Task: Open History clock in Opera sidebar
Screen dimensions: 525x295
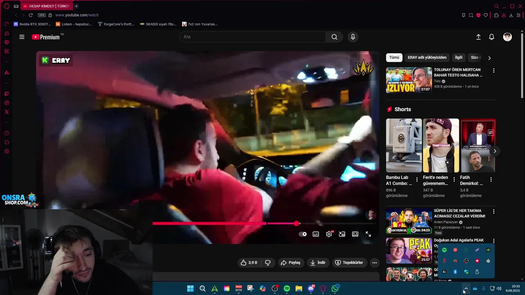Action: coord(7,133)
